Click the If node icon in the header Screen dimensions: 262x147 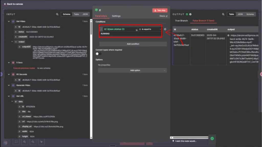point(96,10)
